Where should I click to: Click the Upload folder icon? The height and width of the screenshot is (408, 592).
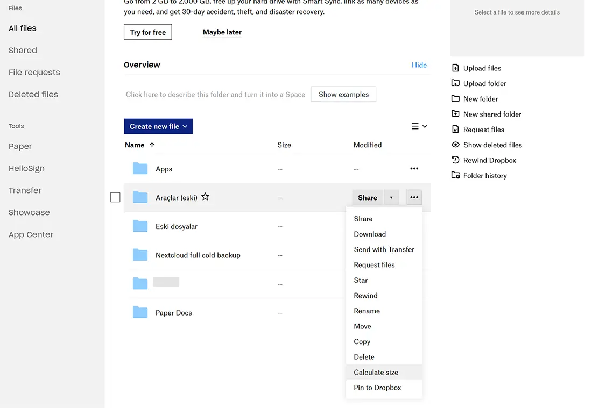[455, 83]
